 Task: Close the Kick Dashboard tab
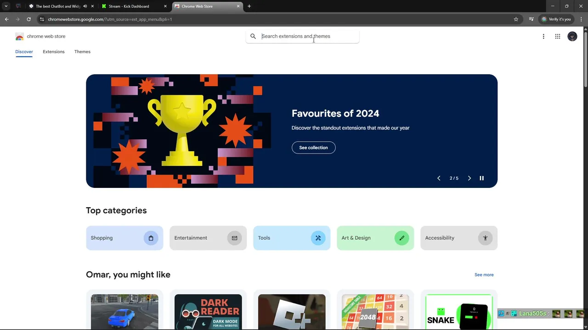coord(165,6)
